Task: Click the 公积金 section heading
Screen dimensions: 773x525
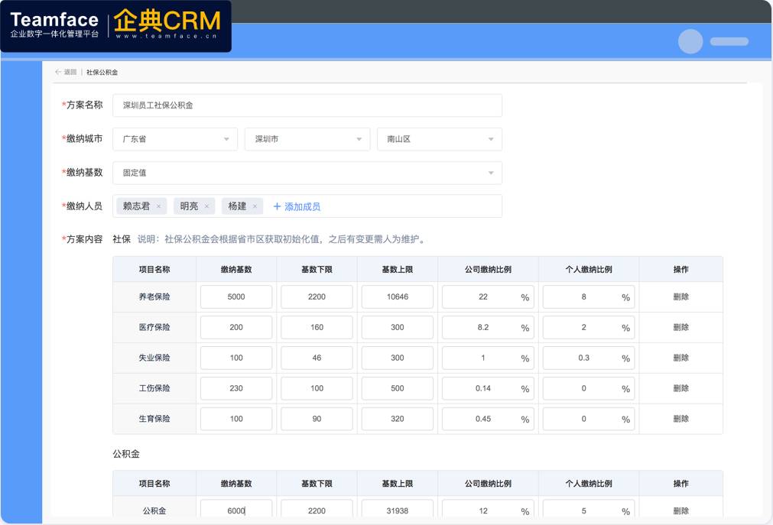Action: pos(126,454)
